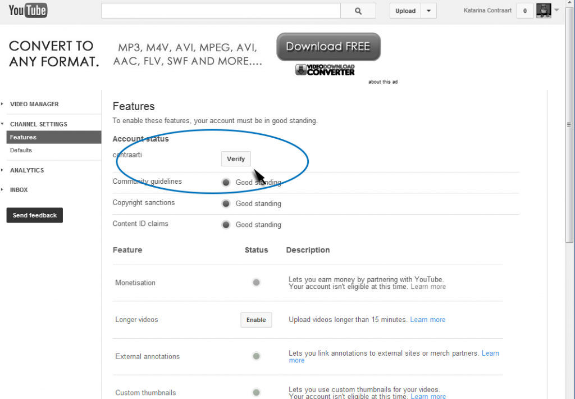
Task: Expand the Video Manager section
Action: (x=34, y=105)
